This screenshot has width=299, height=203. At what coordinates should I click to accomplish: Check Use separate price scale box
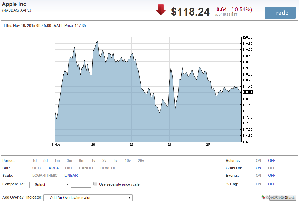95,184
